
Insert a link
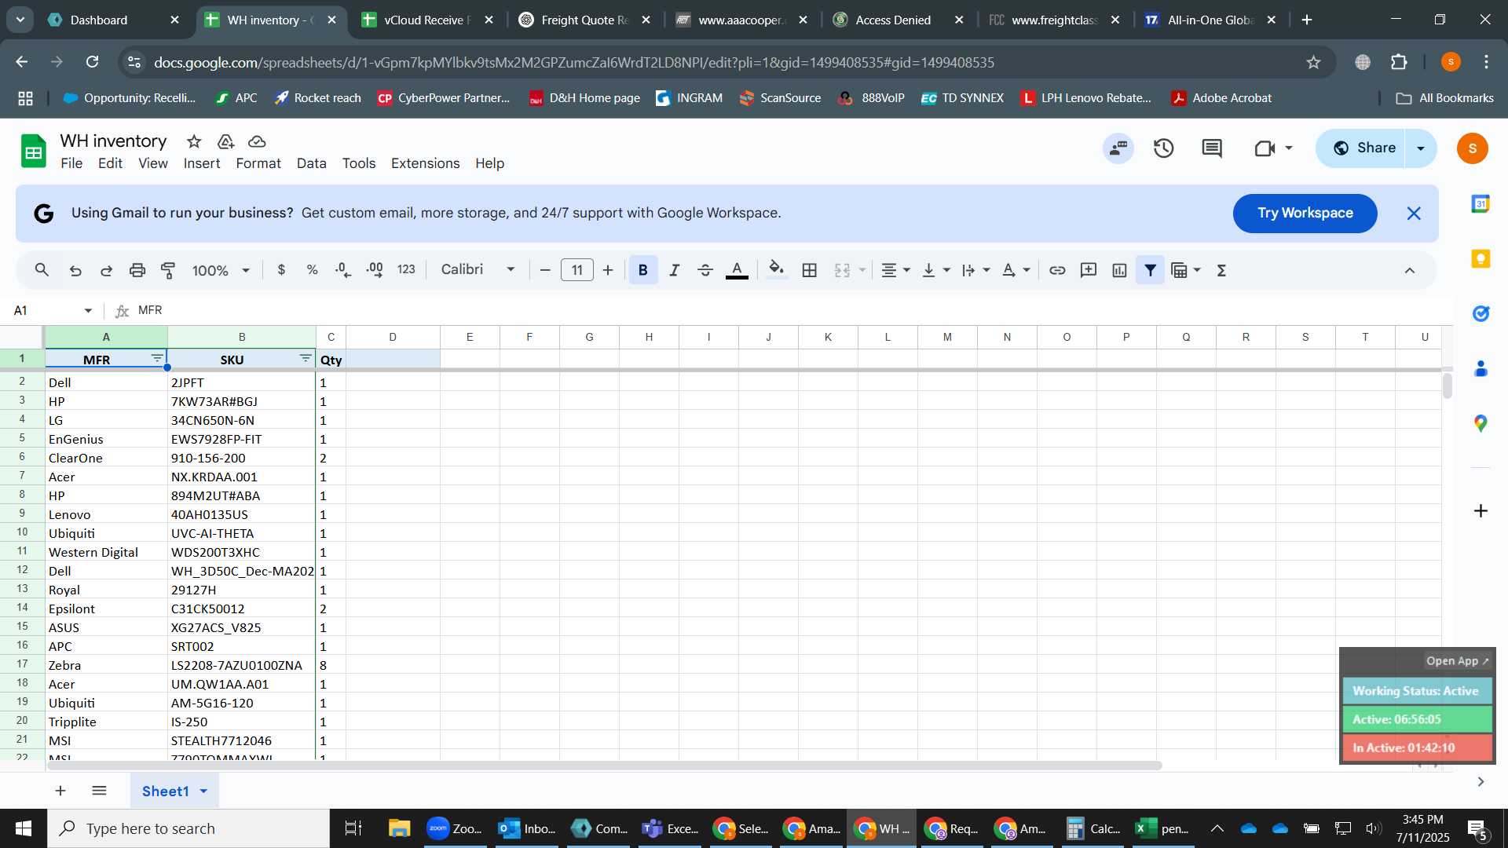point(1057,270)
